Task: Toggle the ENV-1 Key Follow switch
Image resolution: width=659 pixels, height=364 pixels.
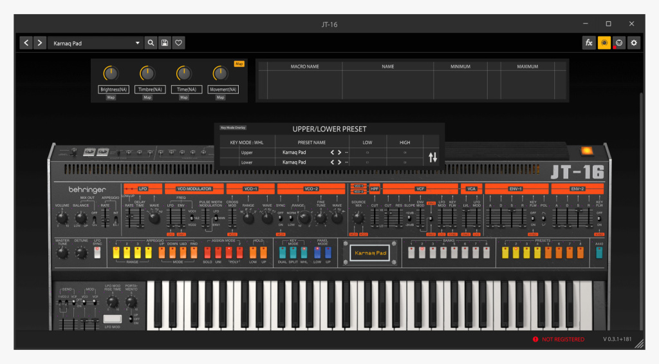Action: point(533,219)
